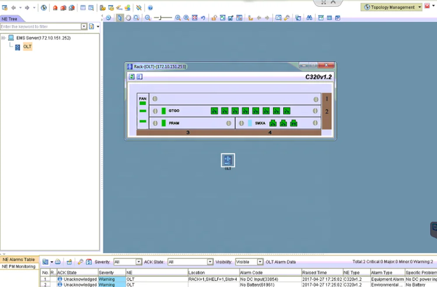Select the hand pan tool
437x287 pixels.
coord(128,18)
